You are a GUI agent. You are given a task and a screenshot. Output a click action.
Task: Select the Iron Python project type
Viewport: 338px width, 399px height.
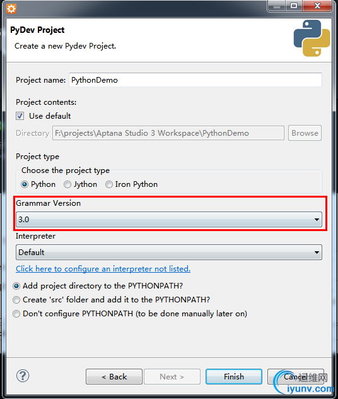point(109,184)
